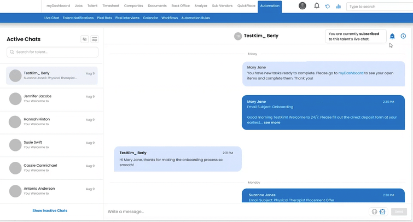Open Antonio Anderson chat

[x=52, y=191]
